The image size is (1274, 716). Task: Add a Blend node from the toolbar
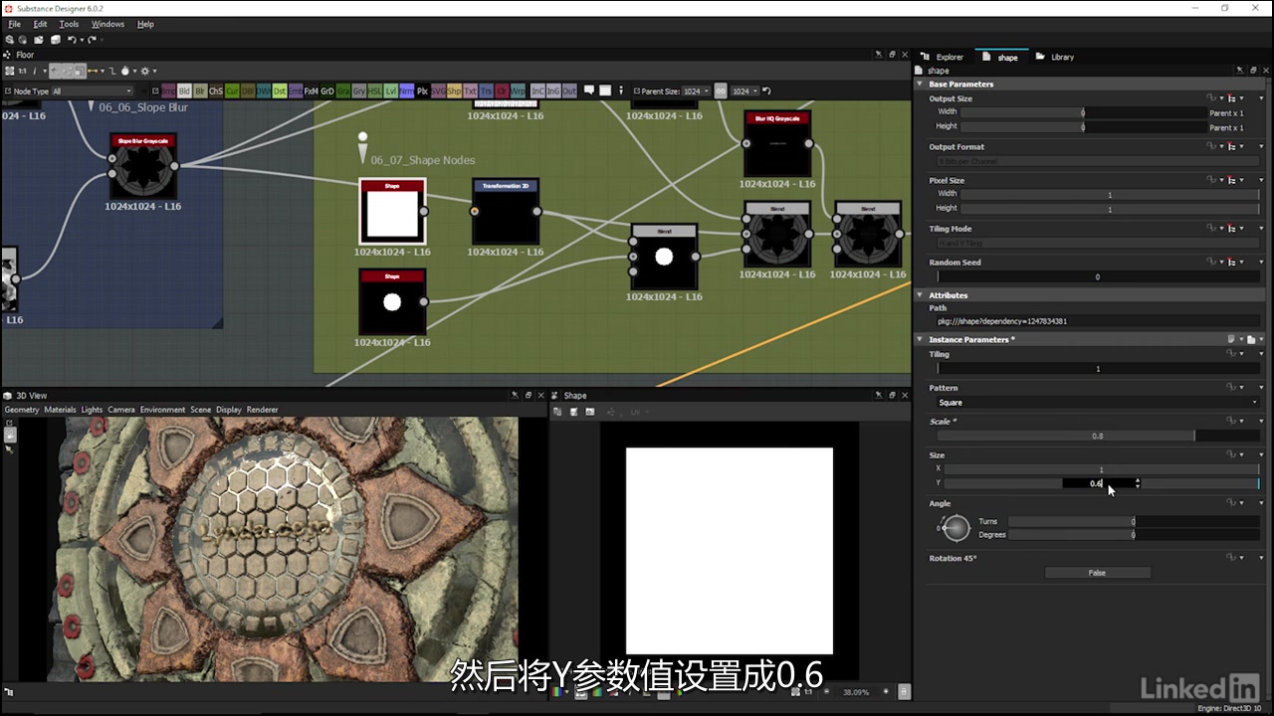tap(184, 90)
